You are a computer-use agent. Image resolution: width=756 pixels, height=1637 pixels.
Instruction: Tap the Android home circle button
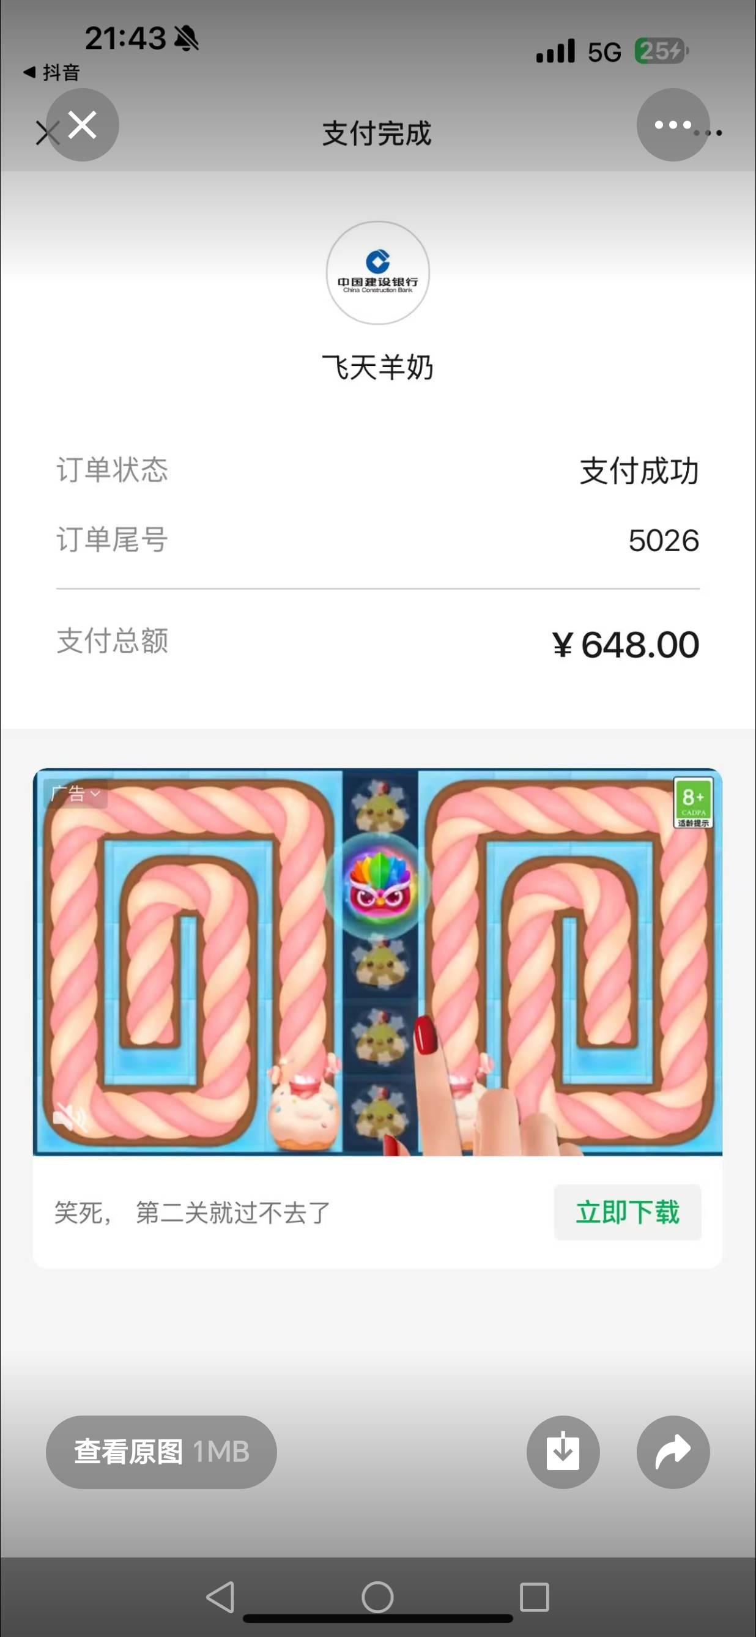377,1597
